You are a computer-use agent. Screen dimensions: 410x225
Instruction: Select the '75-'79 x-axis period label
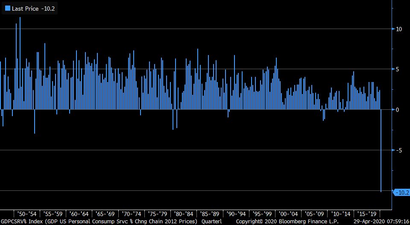(157, 214)
